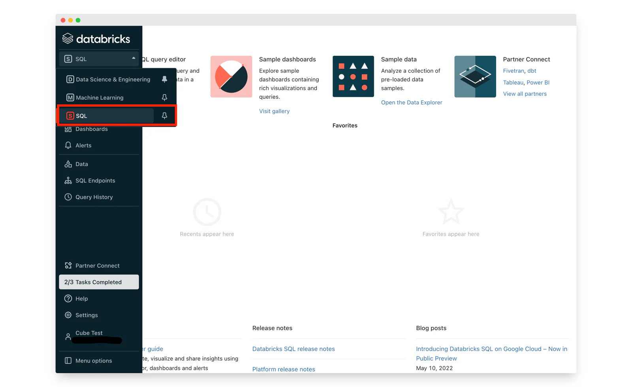This screenshot has width=632, height=387.
Task: Click the Blog posts heading
Action: click(431, 328)
